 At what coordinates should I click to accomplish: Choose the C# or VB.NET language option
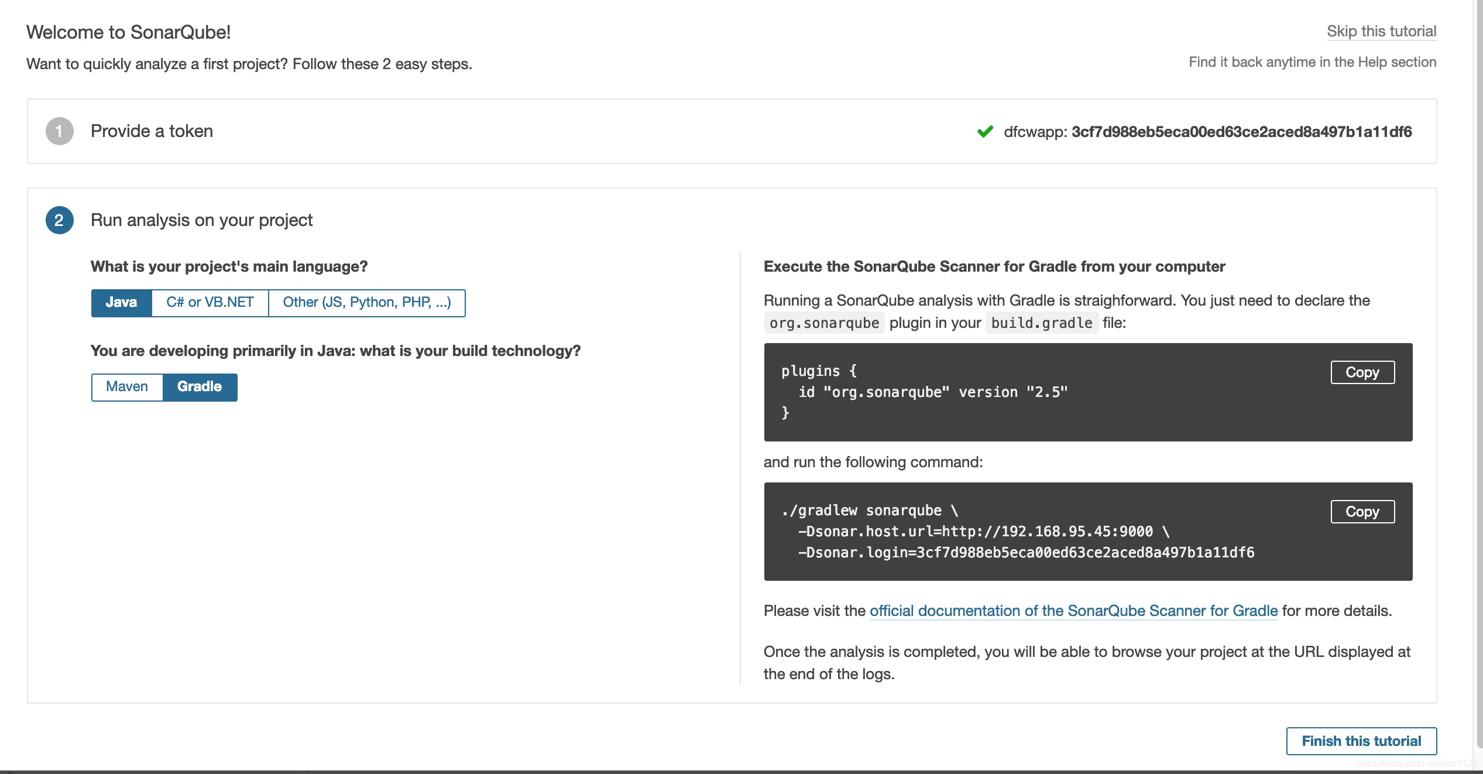click(x=210, y=303)
